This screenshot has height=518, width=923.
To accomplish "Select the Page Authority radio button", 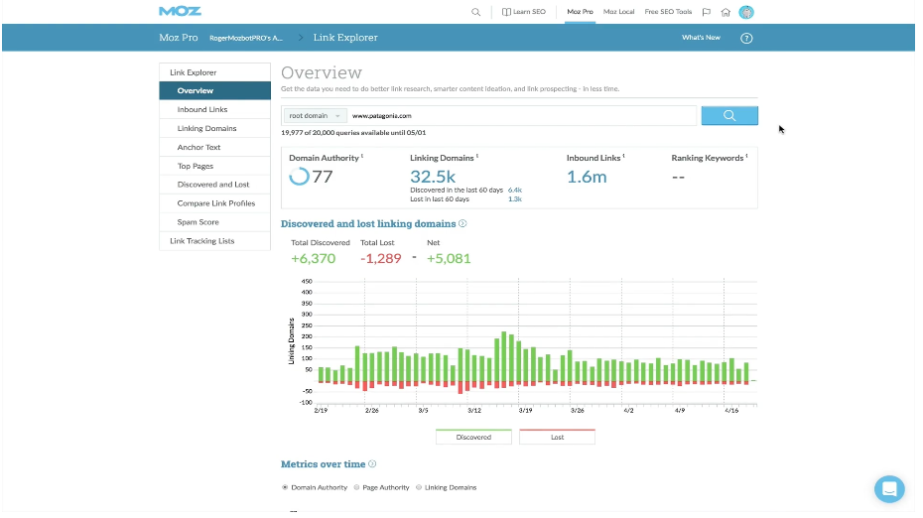I will point(356,487).
